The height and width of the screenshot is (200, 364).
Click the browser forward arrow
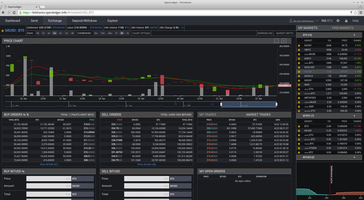coord(9,13)
